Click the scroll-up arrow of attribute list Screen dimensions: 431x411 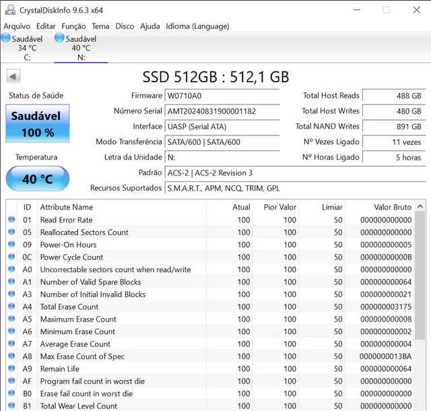[x=420, y=206]
